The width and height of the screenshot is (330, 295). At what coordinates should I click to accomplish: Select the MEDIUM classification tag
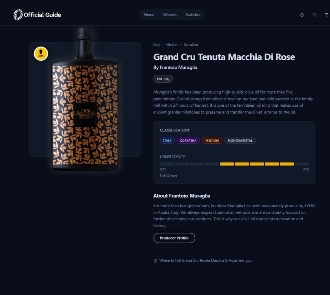tap(212, 141)
